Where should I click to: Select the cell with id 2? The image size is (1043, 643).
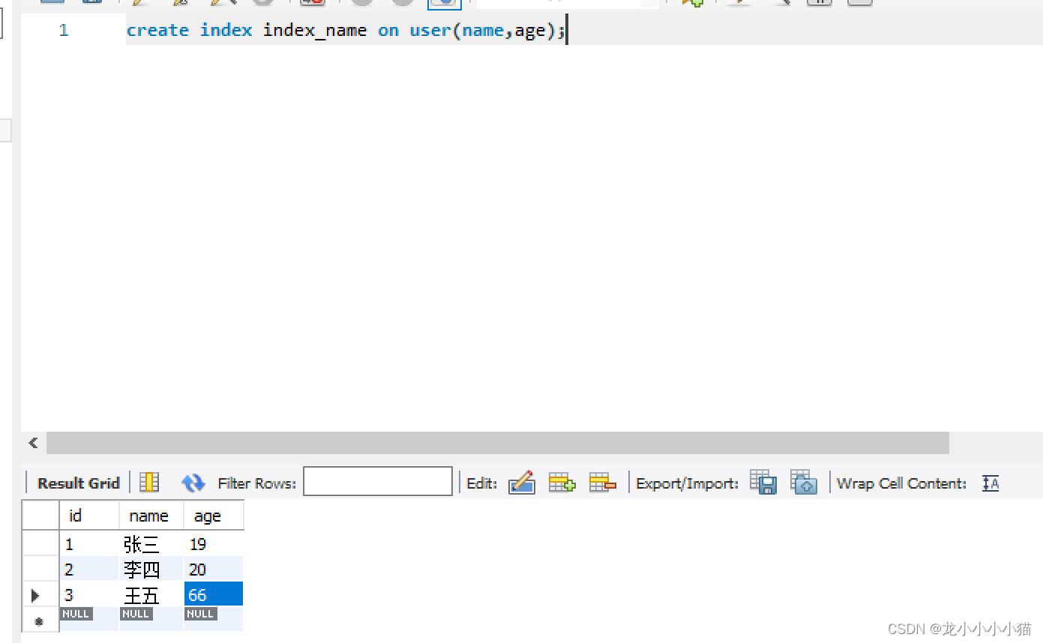tap(89, 570)
